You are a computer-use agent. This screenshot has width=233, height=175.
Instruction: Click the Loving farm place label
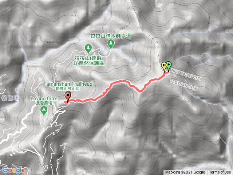point(44,98)
